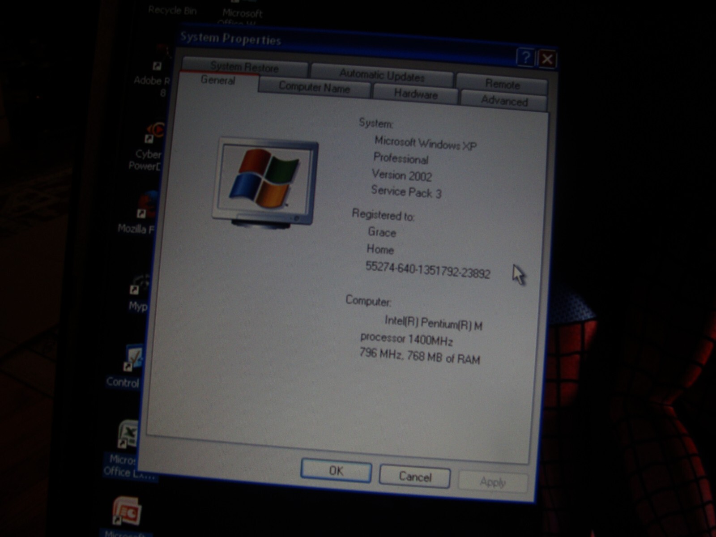716x537 pixels.
Task: Open the Advanced tab
Action: coord(504,101)
